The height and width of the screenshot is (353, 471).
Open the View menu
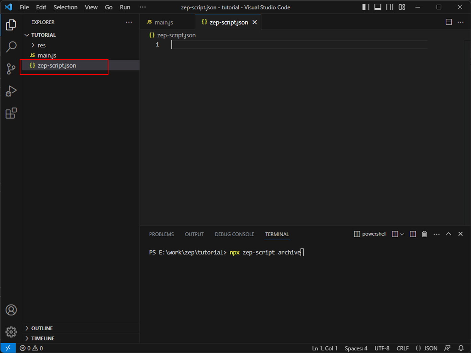tap(91, 7)
